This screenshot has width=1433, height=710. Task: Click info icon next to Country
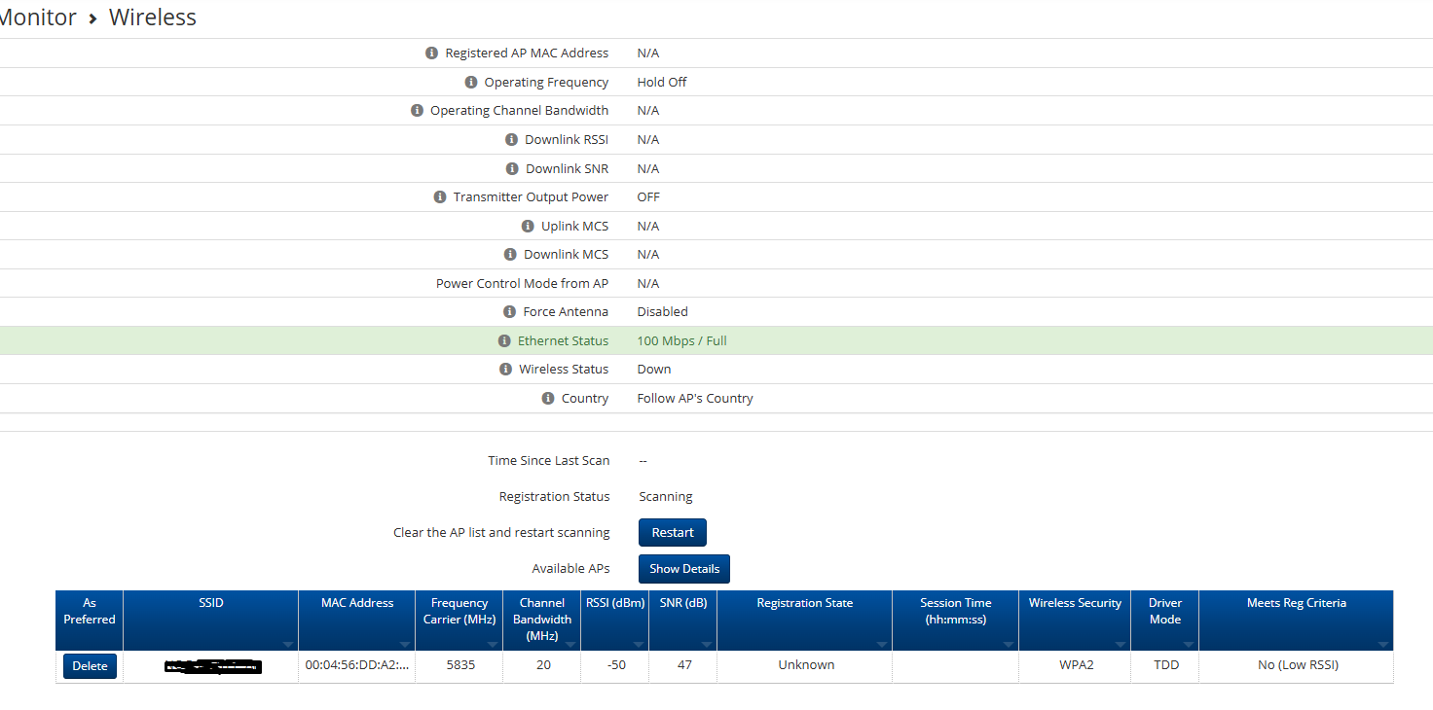click(548, 399)
